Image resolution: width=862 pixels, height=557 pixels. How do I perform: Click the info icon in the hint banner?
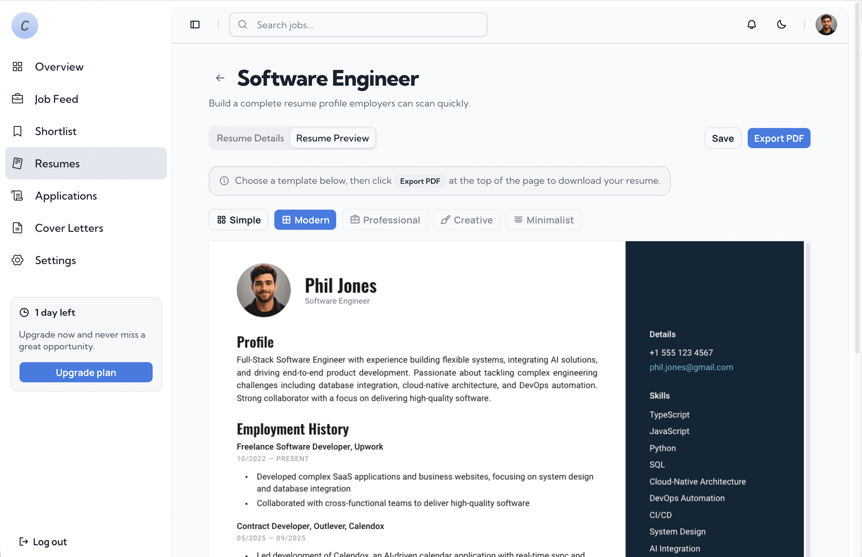point(224,180)
